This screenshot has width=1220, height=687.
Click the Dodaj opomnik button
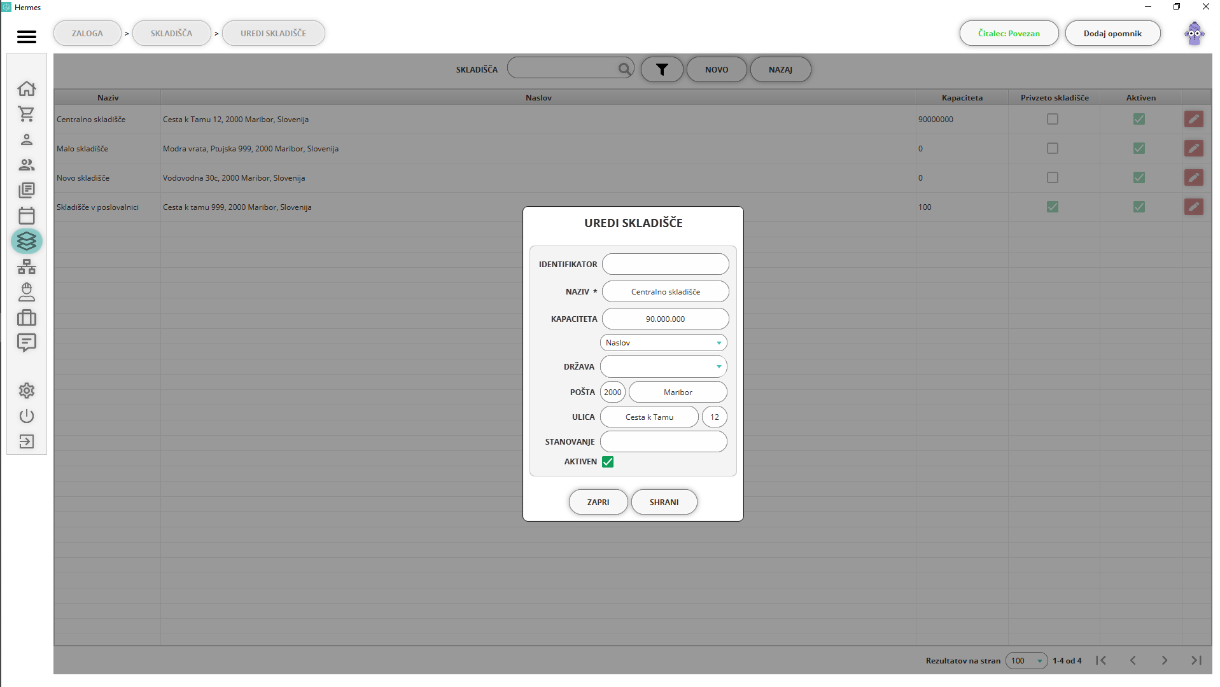(x=1112, y=33)
